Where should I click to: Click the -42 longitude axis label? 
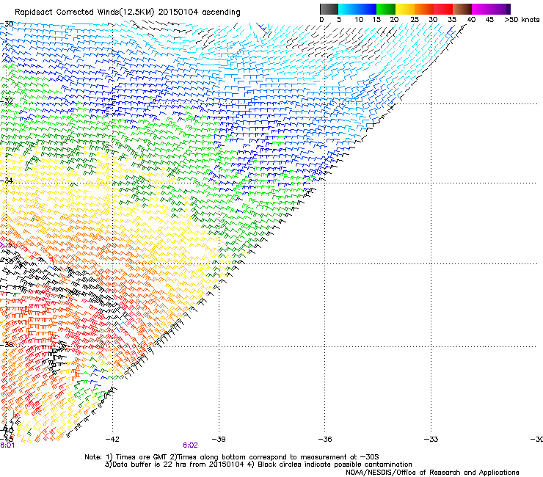pos(112,440)
